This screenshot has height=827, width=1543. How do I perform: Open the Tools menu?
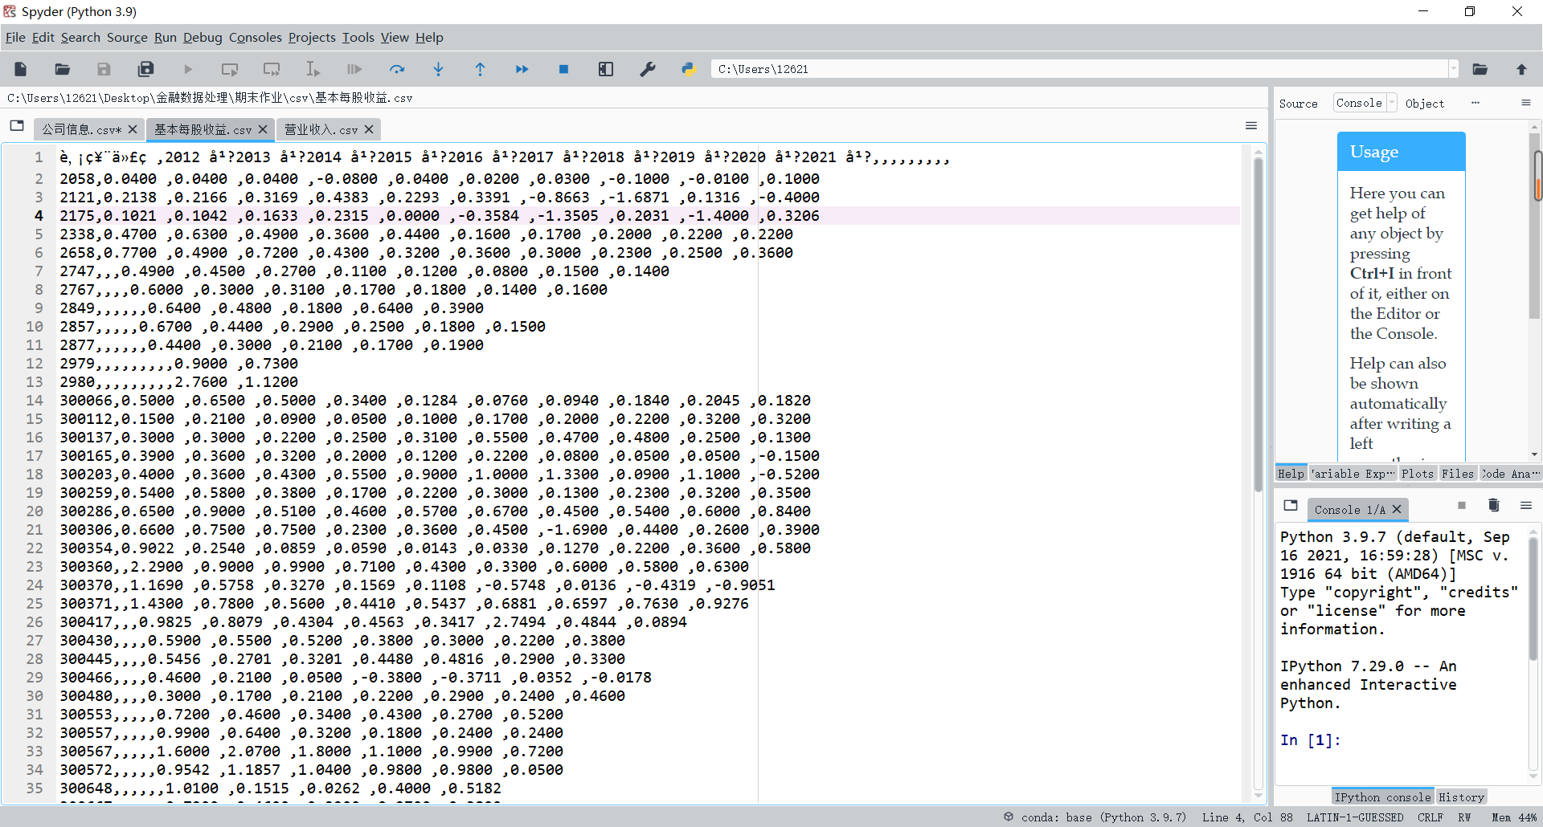358,37
